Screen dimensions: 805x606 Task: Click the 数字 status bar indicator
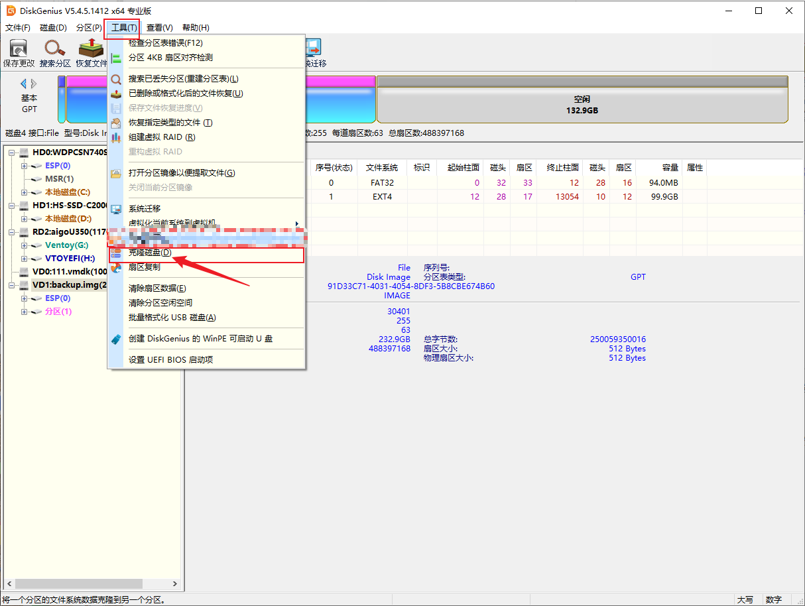coord(773,599)
